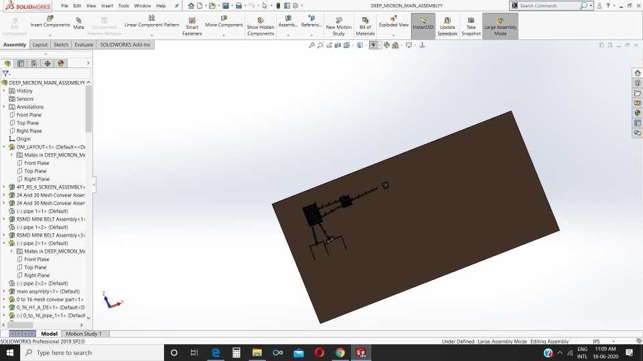Open the File menu

coord(64,6)
